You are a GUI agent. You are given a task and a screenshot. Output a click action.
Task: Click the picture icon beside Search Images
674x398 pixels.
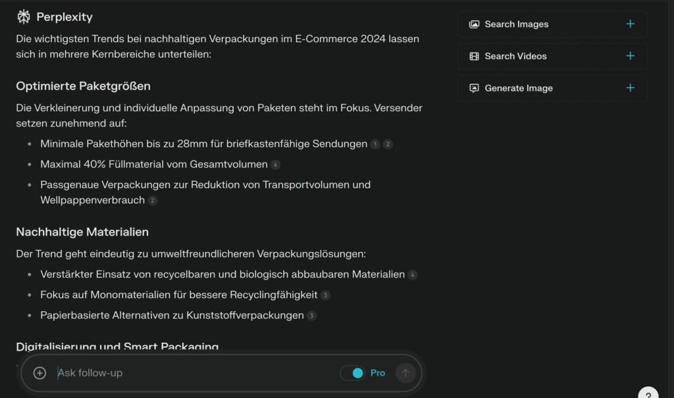[x=474, y=24]
